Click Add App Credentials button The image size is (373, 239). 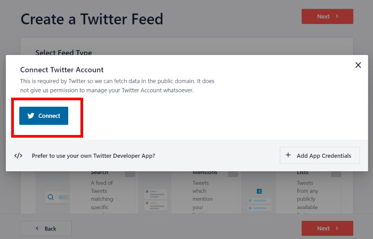point(320,155)
